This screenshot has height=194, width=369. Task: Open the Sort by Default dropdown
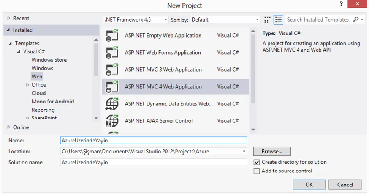(x=225, y=19)
